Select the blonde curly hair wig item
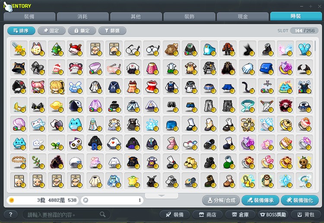324x223 pixels. (57, 87)
